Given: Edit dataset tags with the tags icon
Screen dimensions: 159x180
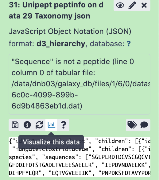Looking at the screenshot, I should coord(132,125).
